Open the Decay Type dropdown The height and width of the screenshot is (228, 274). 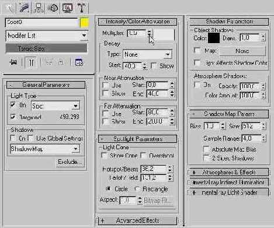147,55
